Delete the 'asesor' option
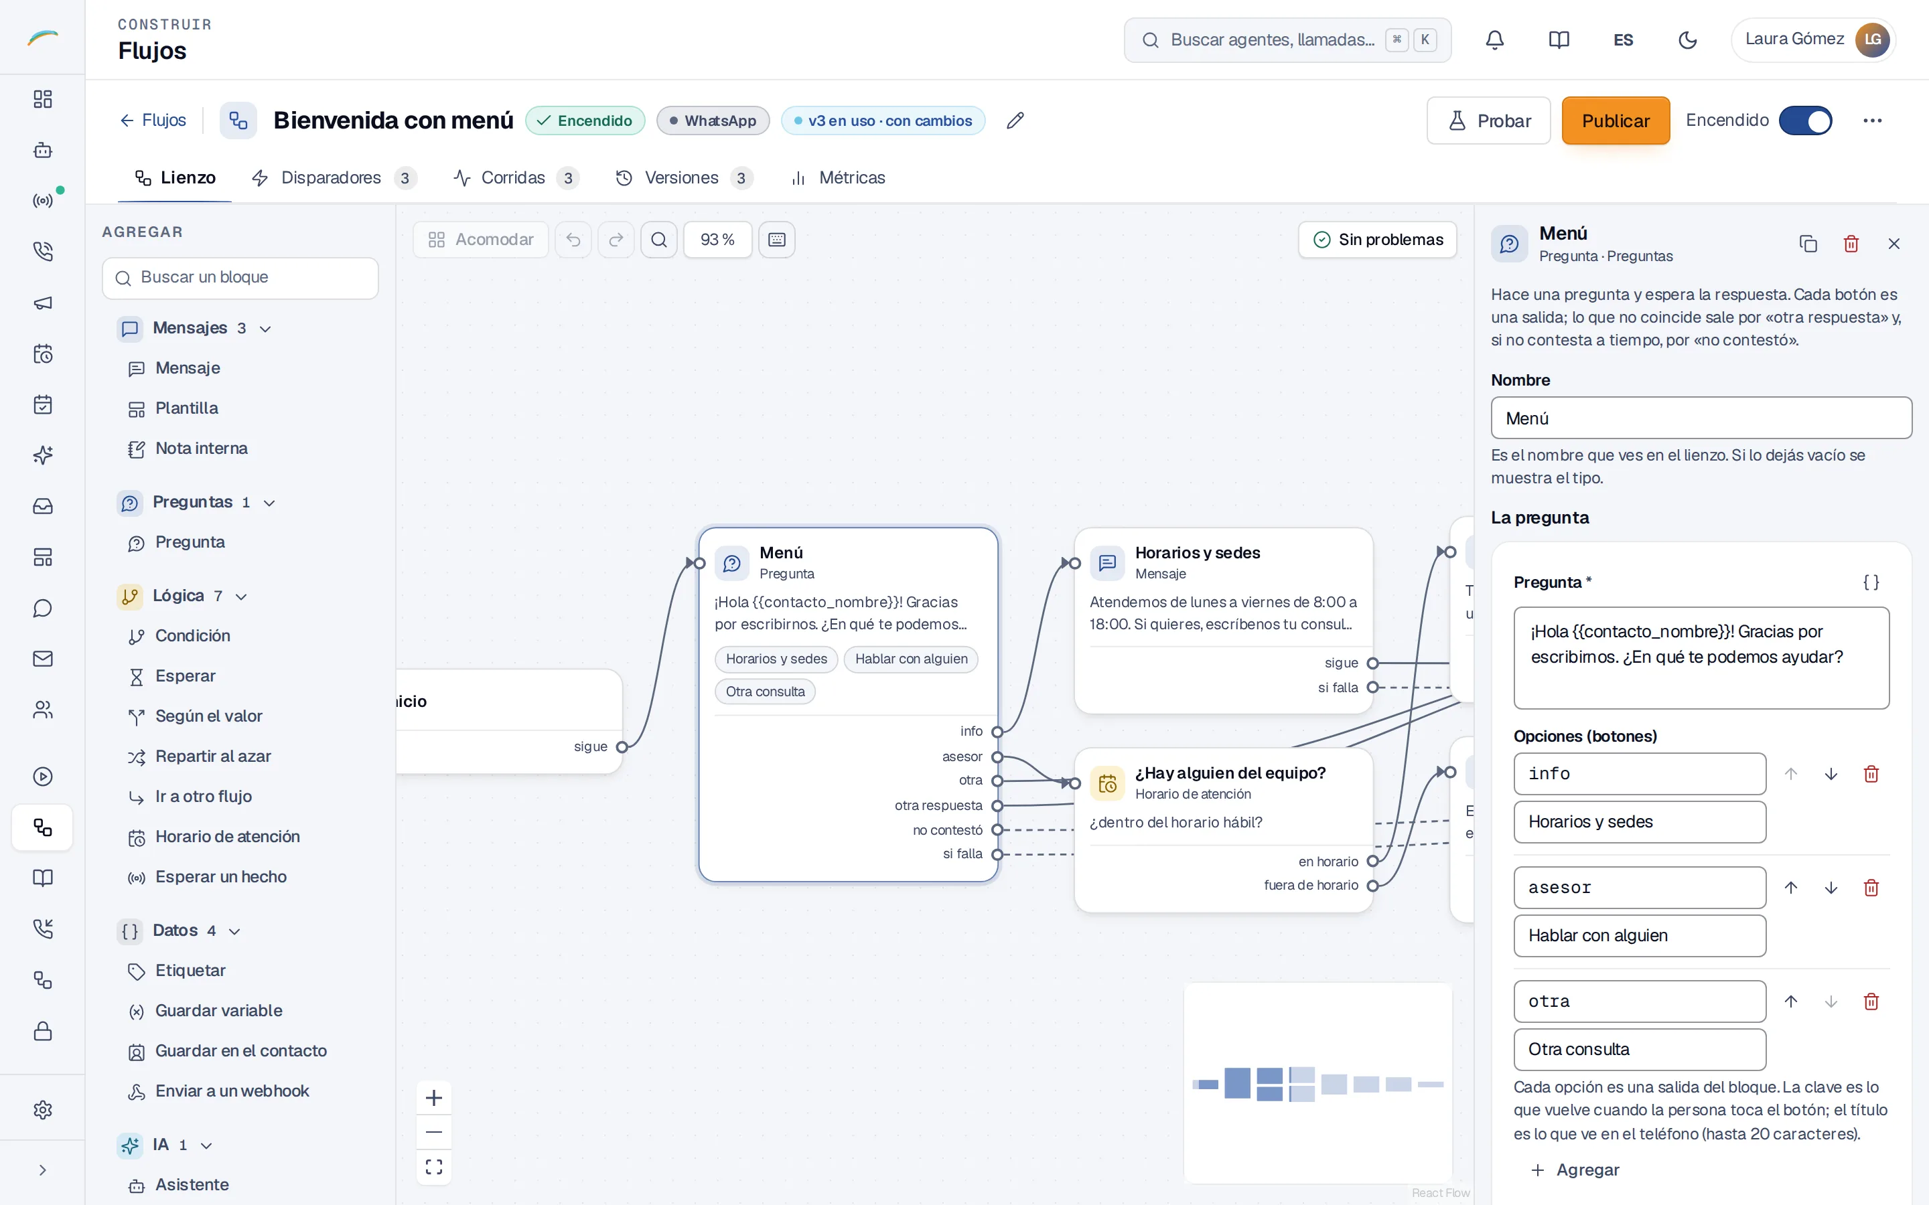 pos(1871,887)
